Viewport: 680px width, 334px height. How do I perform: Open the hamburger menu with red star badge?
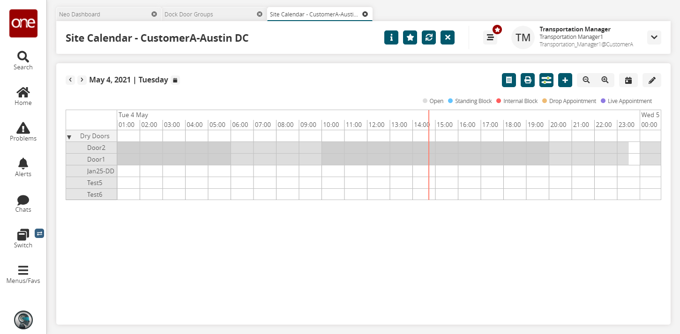490,37
